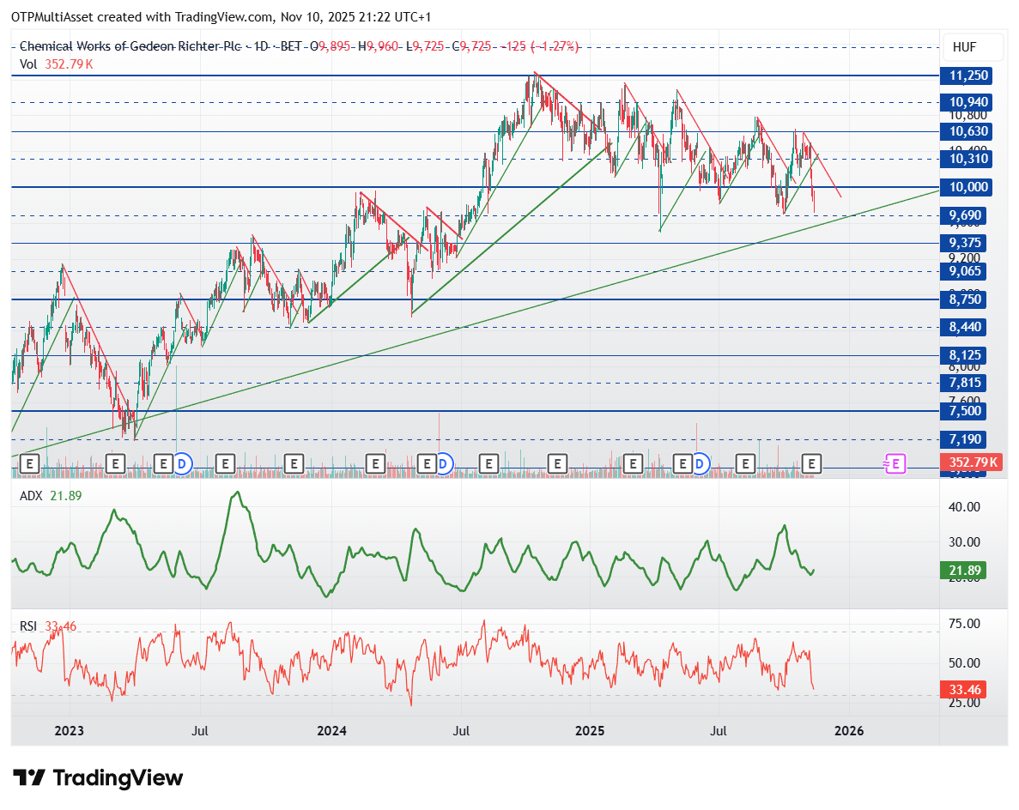Click earnings marker beside the mid-2024 dividend marker

tap(427, 464)
